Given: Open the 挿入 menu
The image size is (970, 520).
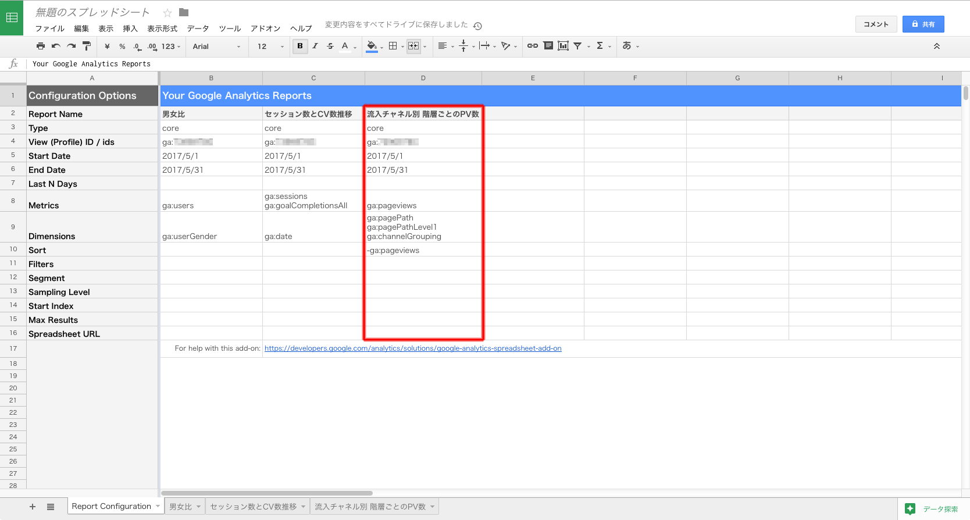Looking at the screenshot, I should tap(130, 29).
